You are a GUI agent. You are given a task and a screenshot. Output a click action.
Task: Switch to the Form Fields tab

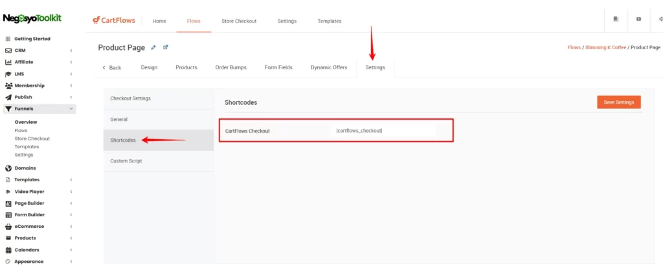(x=278, y=67)
